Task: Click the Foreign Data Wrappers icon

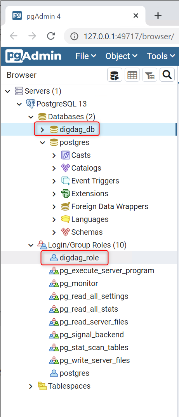Action: (65, 206)
